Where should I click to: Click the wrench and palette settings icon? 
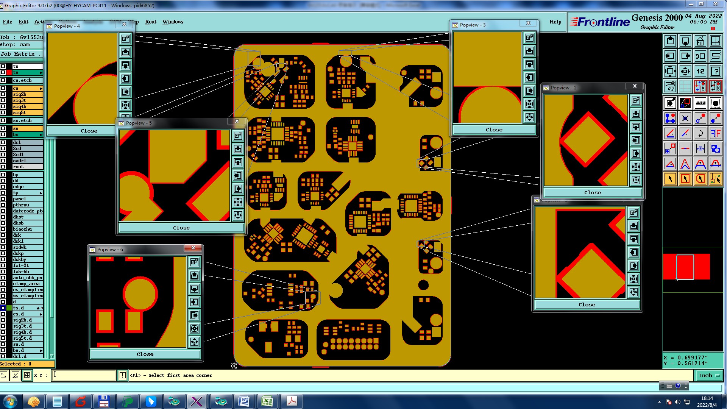670,86
